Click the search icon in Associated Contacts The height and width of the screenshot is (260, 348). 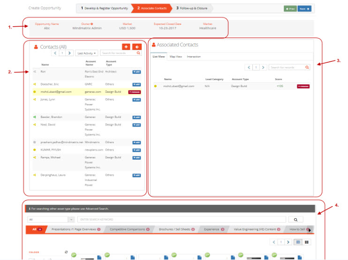click(x=307, y=67)
